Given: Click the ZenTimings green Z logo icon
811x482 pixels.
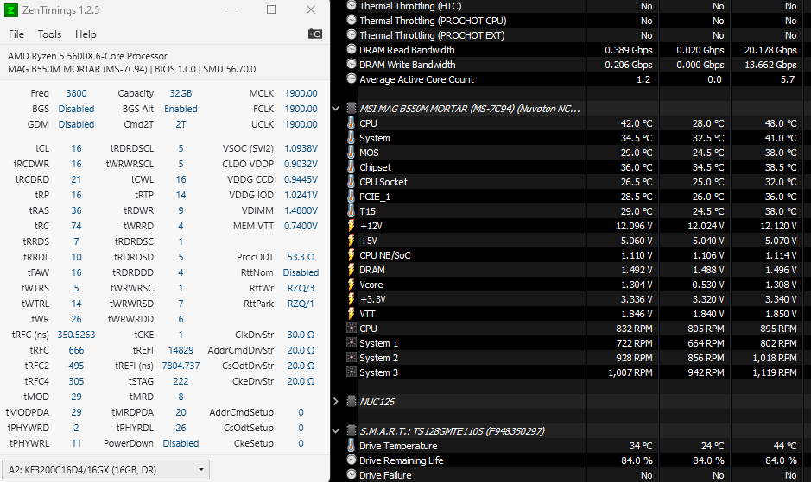Looking at the screenshot, I should pyautogui.click(x=11, y=9).
